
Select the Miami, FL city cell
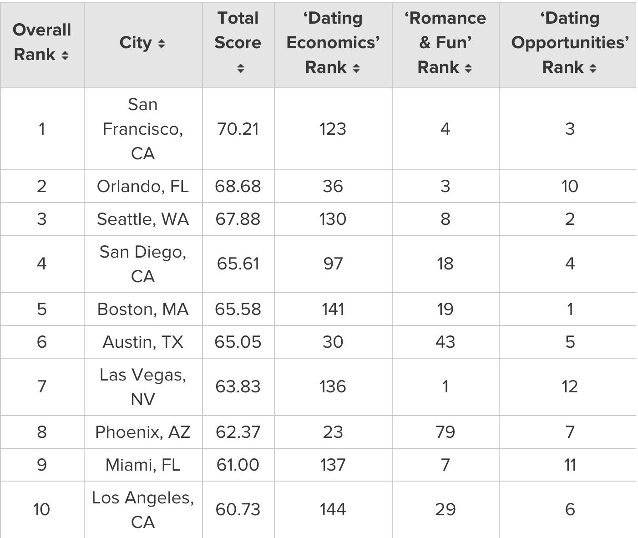point(143,465)
